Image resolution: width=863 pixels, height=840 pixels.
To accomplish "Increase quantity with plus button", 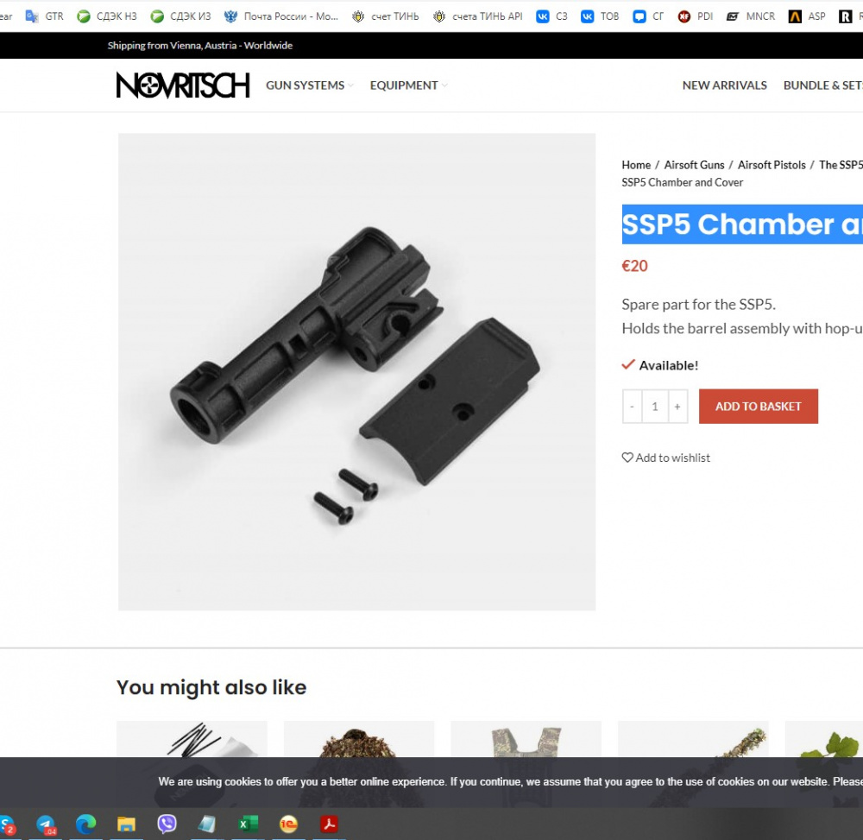I will (x=677, y=407).
